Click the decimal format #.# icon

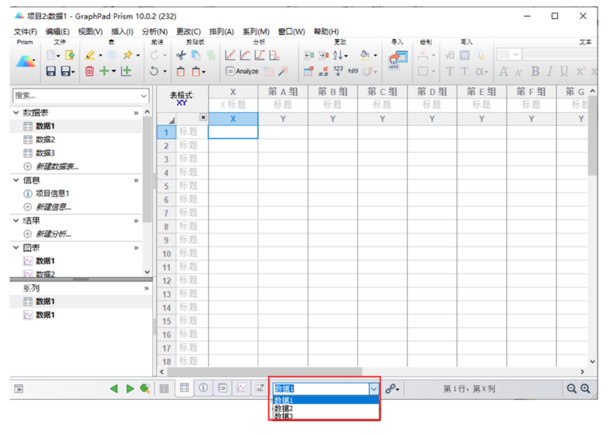coord(323,71)
